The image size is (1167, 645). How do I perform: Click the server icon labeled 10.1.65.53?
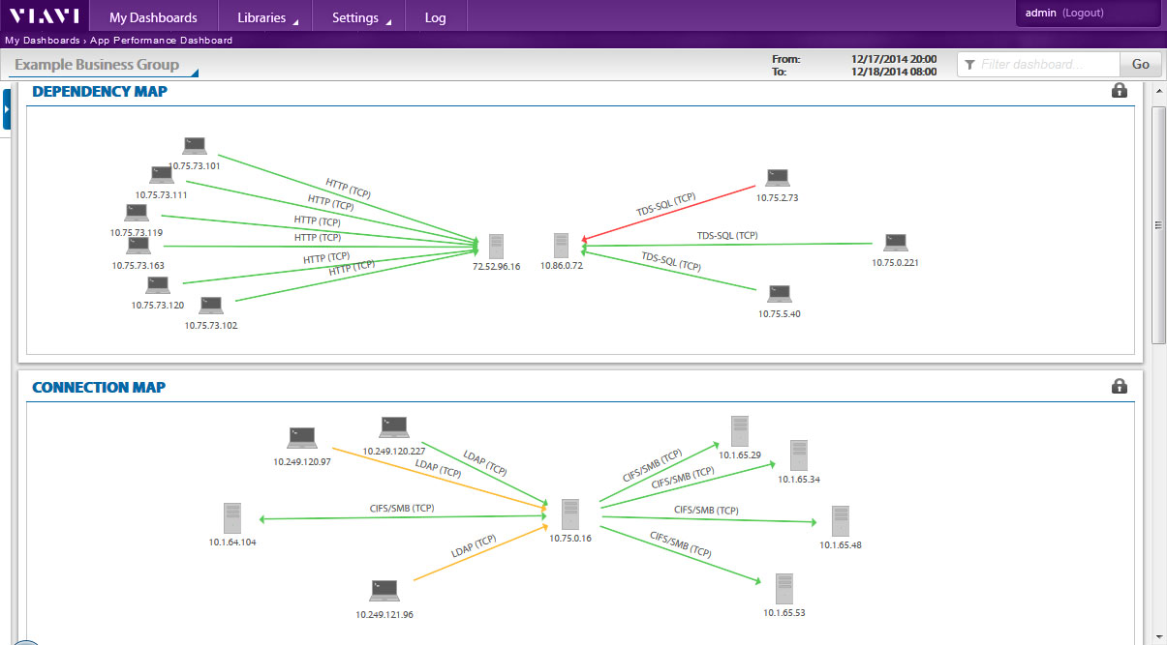(x=783, y=589)
